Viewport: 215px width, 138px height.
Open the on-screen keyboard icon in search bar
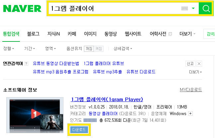click(x=184, y=9)
